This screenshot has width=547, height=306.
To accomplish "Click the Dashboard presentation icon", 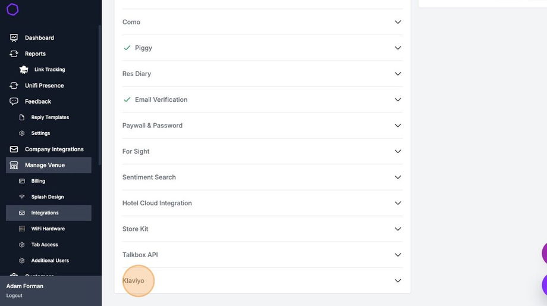I will (14, 38).
